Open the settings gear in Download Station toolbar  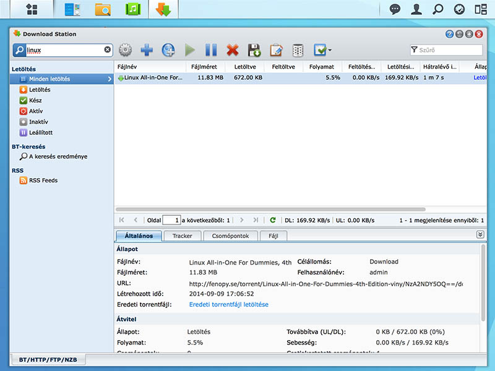126,50
